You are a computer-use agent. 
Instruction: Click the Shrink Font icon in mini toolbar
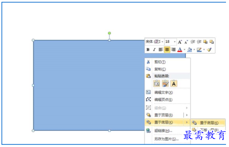[x=186, y=42]
